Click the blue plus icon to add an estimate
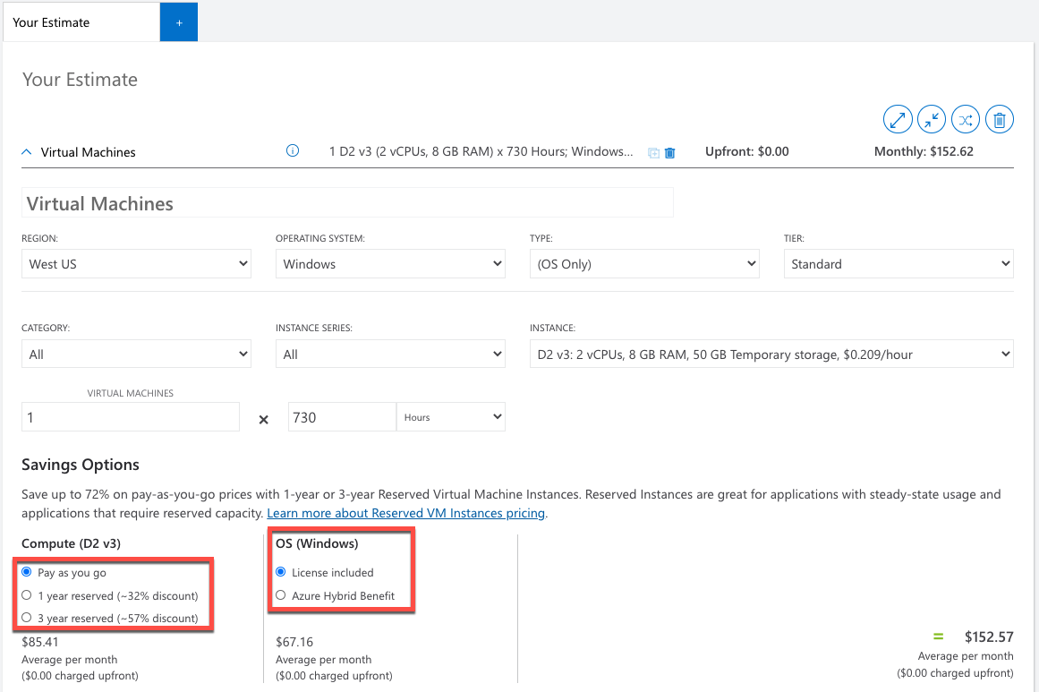This screenshot has width=1039, height=692. pos(177,21)
